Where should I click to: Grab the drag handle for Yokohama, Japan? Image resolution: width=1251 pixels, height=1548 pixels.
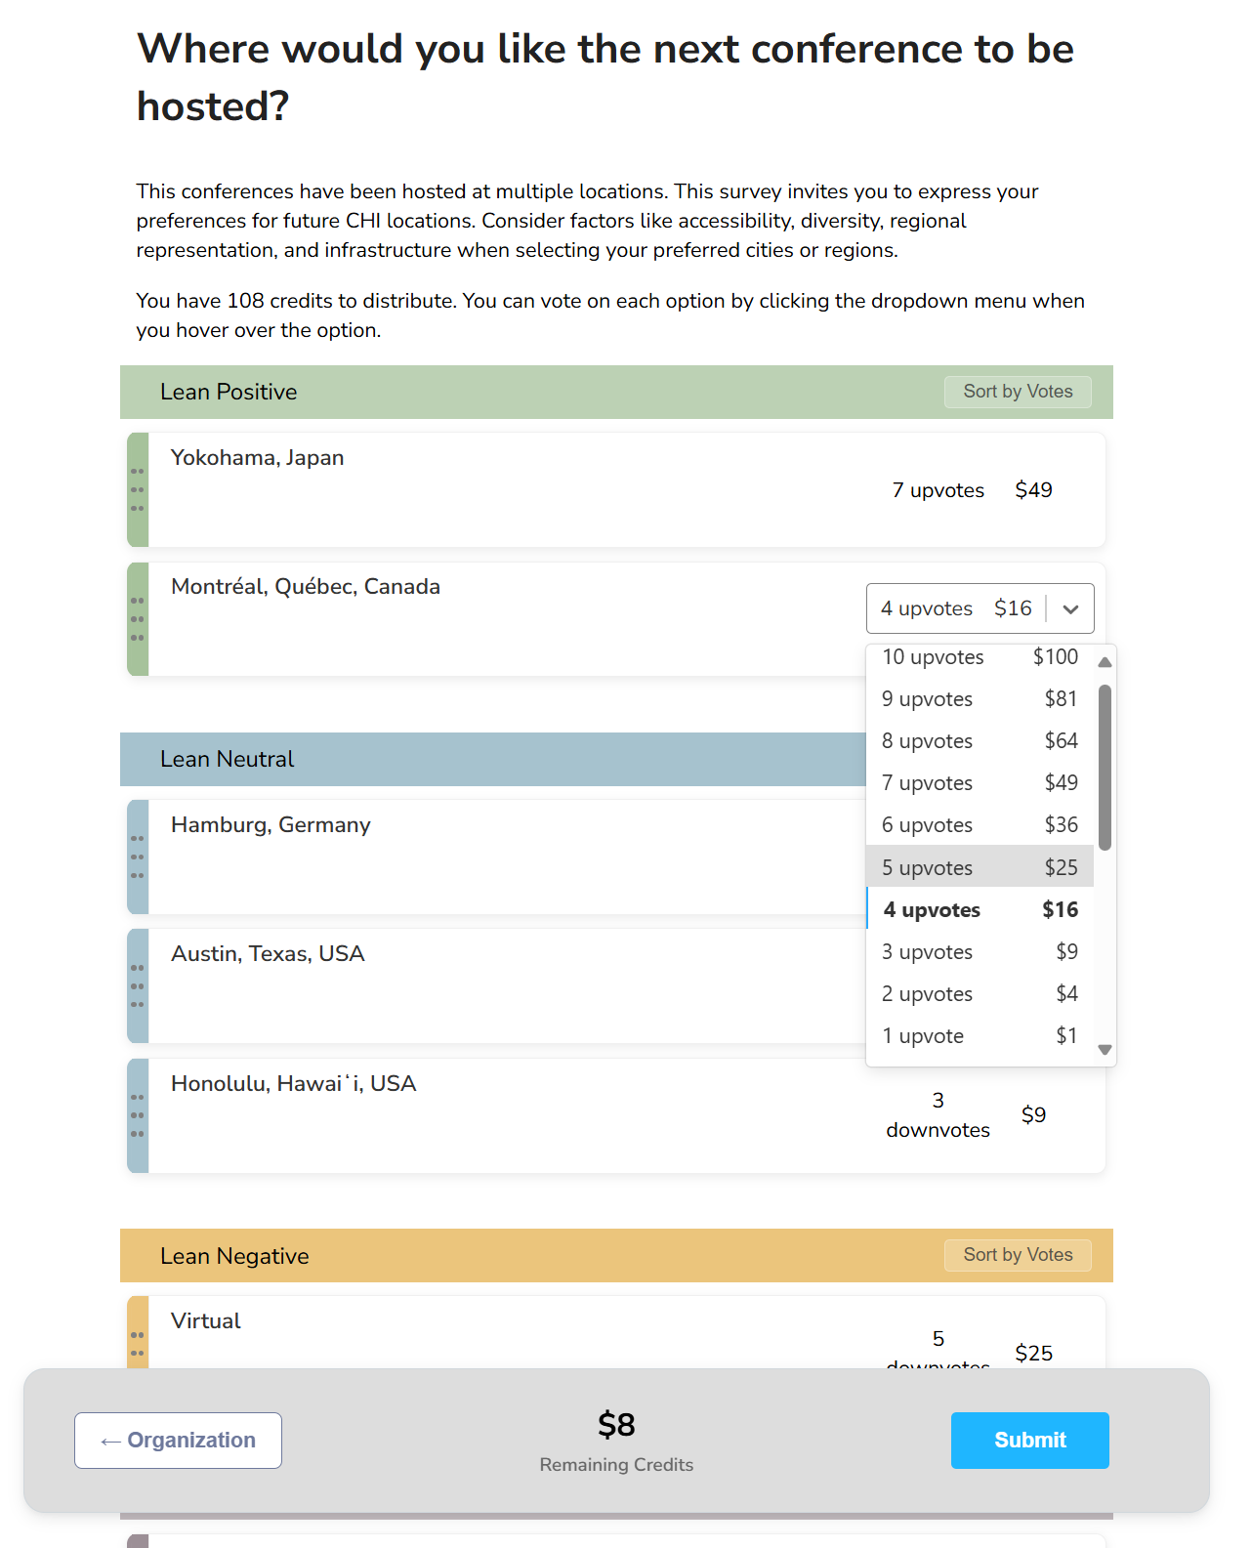138,489
